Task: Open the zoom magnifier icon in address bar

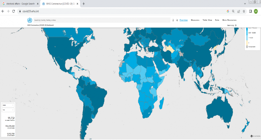Action: [x=233, y=11]
